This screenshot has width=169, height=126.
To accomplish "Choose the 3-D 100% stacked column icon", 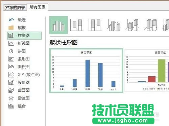I will [151, 25].
